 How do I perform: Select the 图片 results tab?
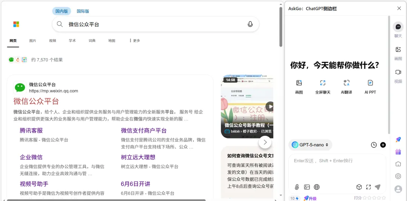click(33, 41)
